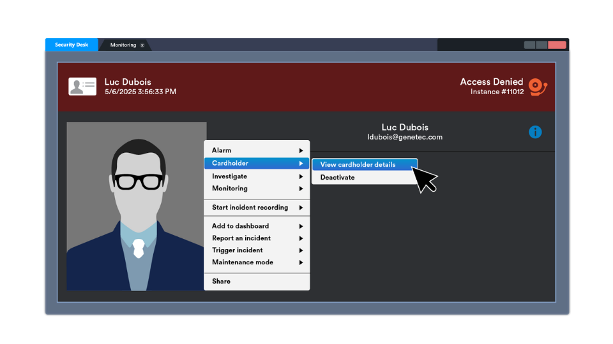Open the Monitoring context menu entry
This screenshot has height=344, width=613.
point(230,189)
